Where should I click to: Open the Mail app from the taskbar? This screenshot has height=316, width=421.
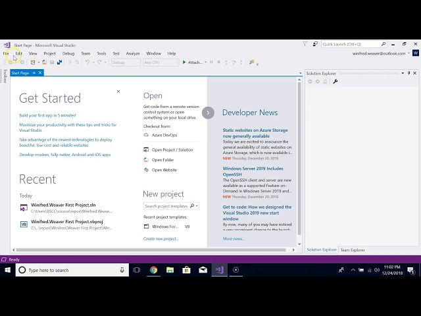point(203,270)
